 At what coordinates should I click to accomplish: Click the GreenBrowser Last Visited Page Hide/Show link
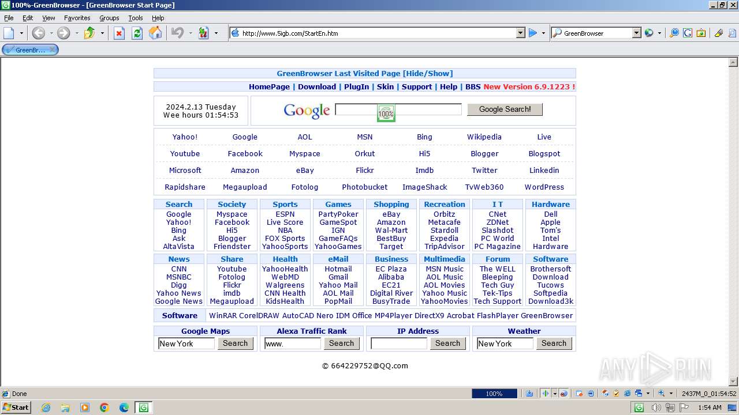pyautogui.click(x=365, y=73)
